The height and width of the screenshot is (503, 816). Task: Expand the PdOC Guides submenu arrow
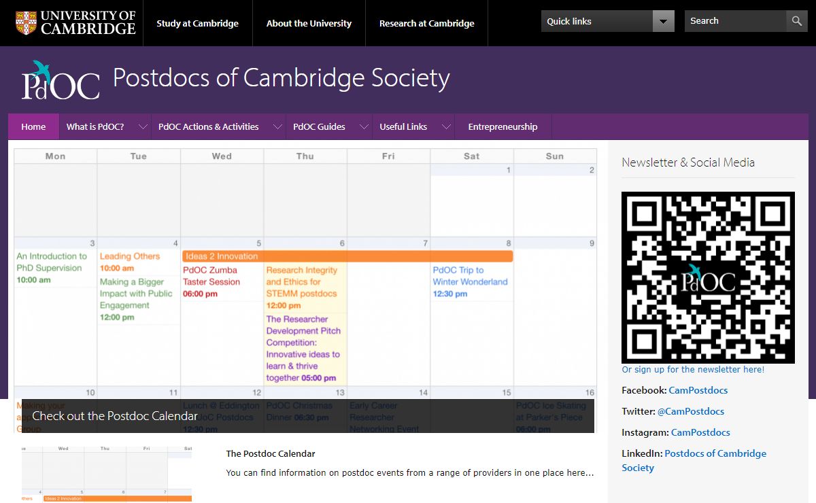(x=364, y=126)
